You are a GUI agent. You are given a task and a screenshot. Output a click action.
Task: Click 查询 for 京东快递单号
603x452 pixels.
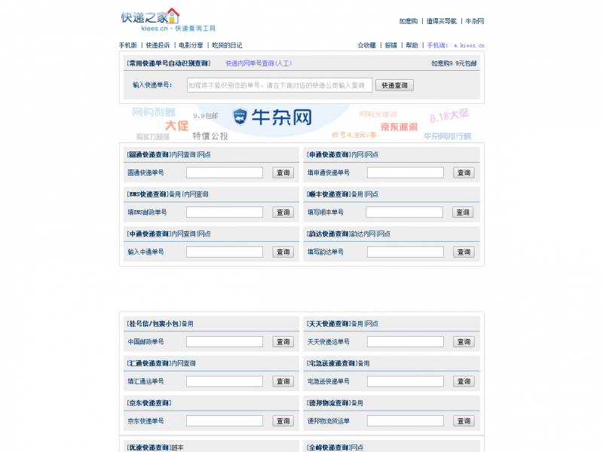pos(283,421)
